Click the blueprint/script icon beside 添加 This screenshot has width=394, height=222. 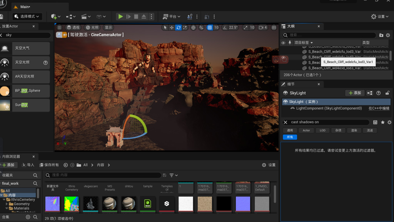[x=370, y=93]
